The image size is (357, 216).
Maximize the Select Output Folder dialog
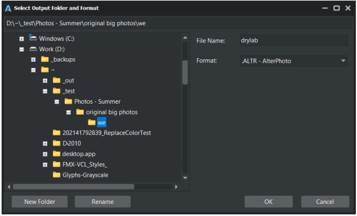(x=337, y=8)
